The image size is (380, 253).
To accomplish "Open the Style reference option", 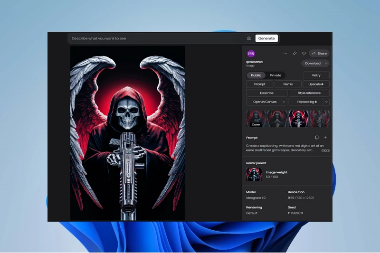I will pyautogui.click(x=309, y=93).
